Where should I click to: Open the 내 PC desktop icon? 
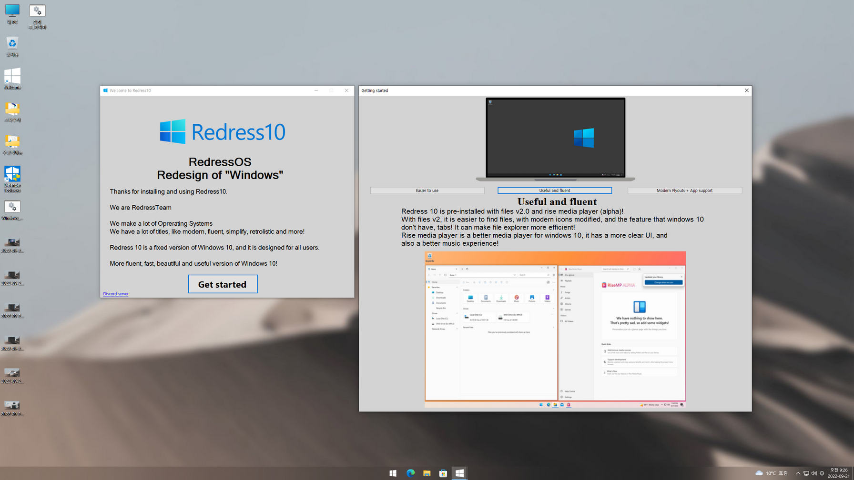coord(12,14)
